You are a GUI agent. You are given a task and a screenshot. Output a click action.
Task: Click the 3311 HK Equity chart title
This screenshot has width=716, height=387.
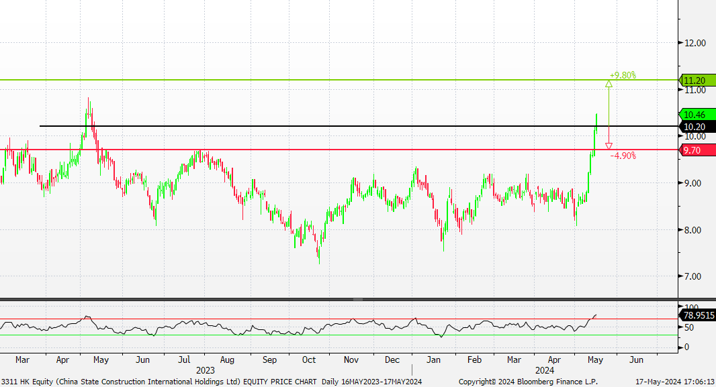[x=159, y=382]
